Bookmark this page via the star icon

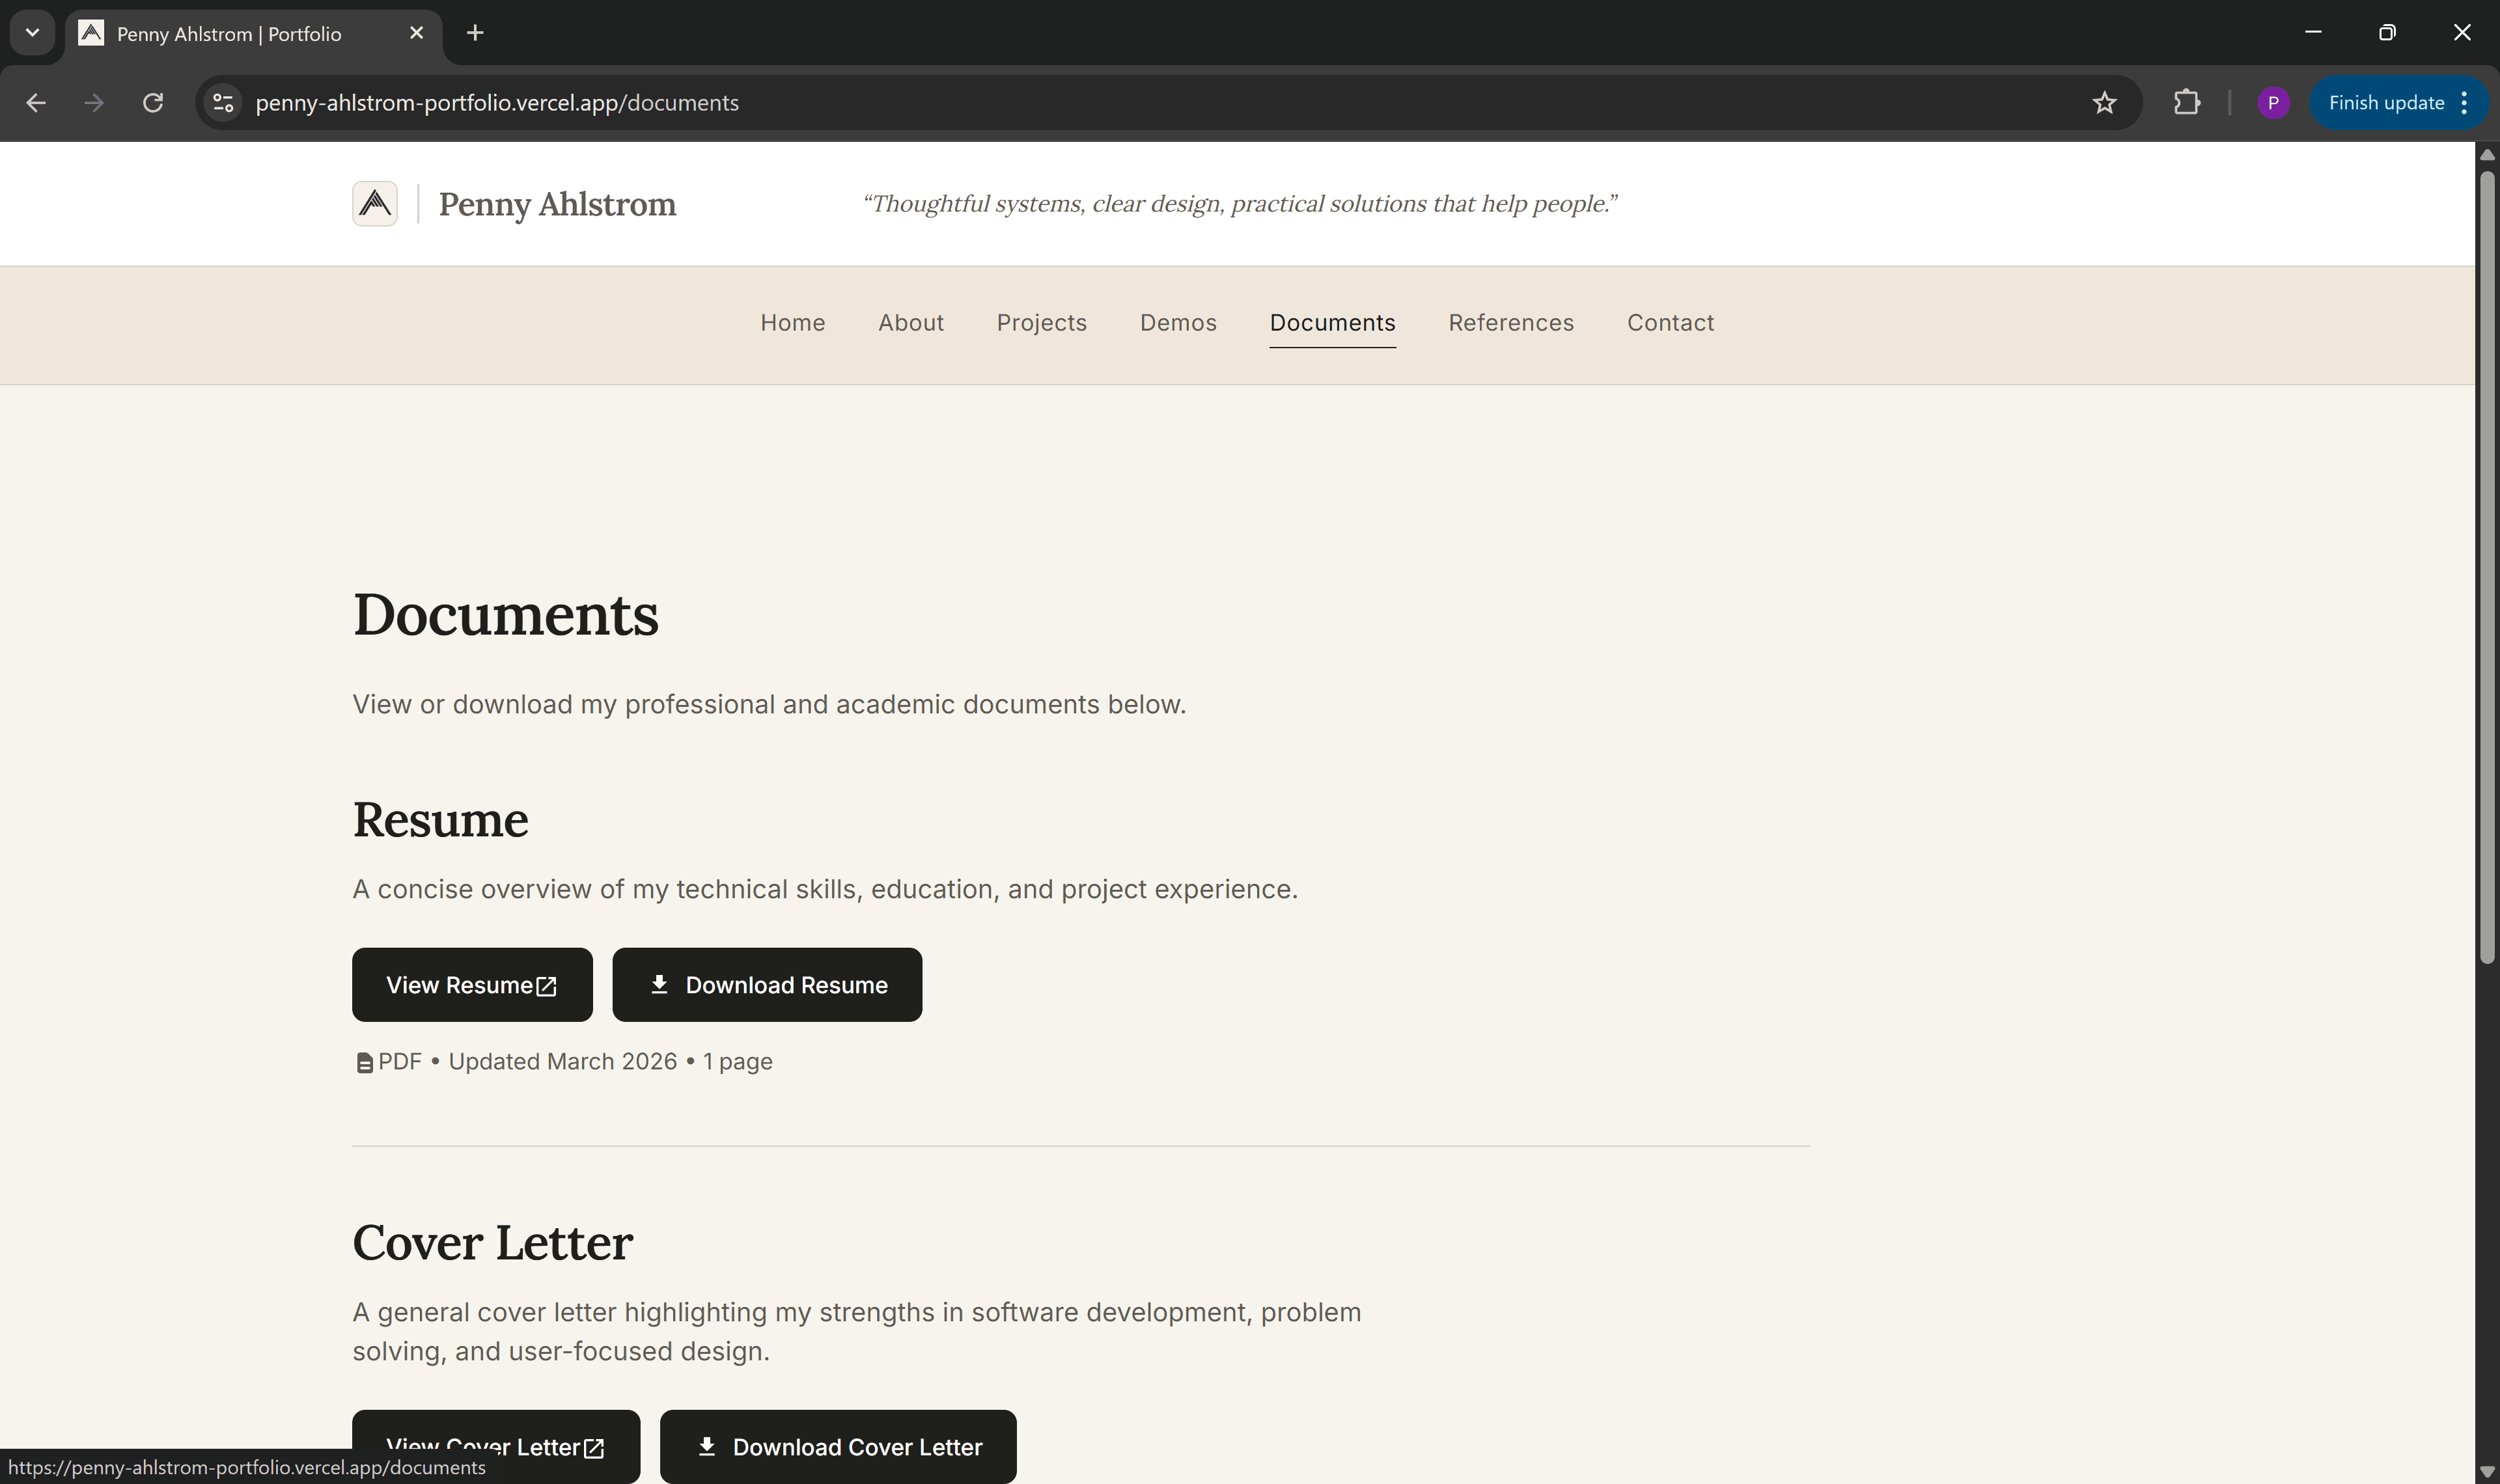click(x=2104, y=102)
